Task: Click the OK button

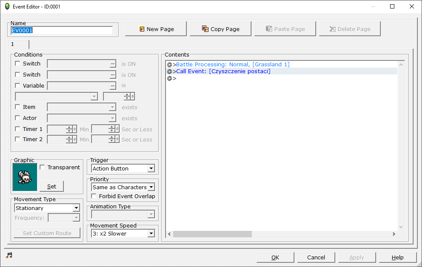Action: (x=275, y=257)
